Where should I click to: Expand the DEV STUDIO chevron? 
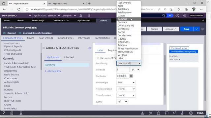point(30,16)
